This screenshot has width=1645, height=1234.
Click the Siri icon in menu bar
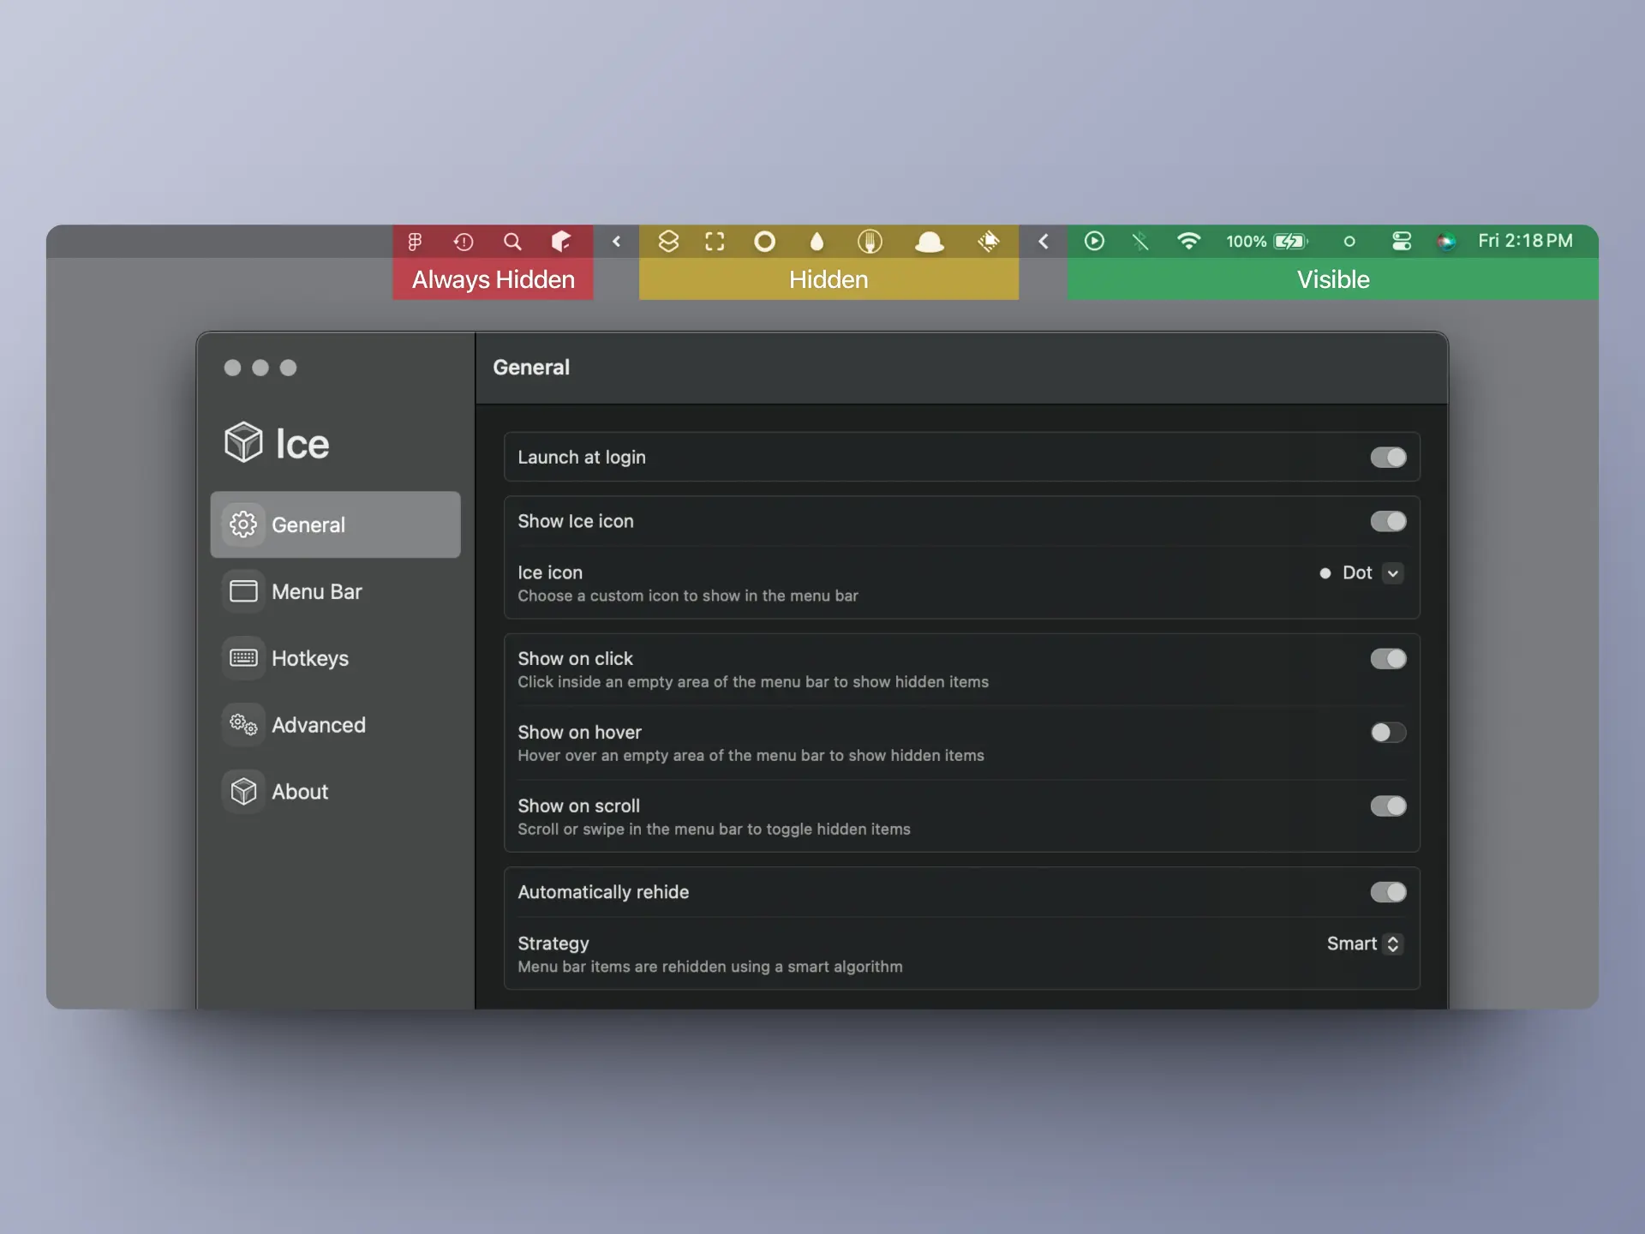click(1446, 242)
